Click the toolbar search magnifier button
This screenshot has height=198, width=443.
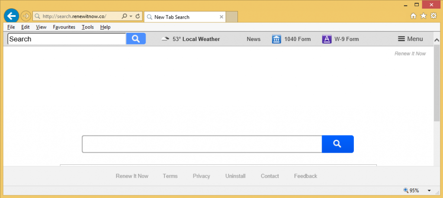coord(136,39)
